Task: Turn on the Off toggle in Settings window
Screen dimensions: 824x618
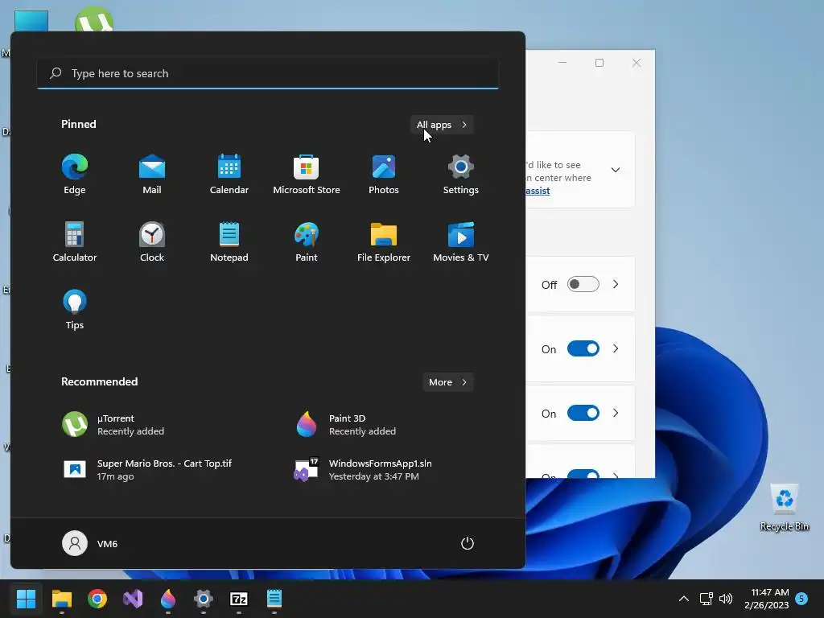Action: [x=583, y=284]
